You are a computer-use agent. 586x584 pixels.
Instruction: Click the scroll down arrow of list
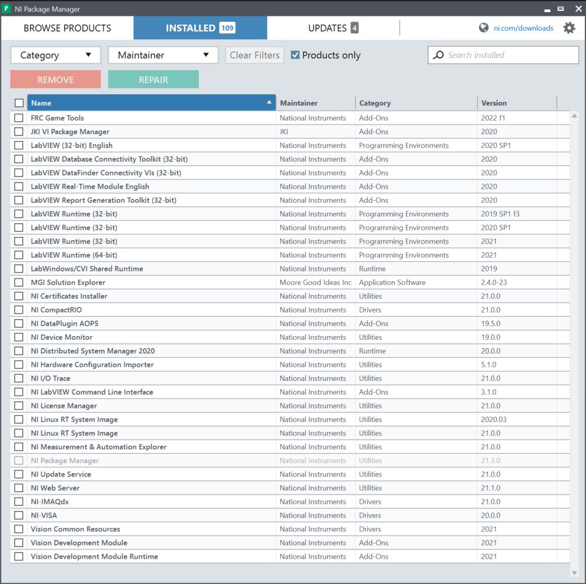tap(575, 573)
